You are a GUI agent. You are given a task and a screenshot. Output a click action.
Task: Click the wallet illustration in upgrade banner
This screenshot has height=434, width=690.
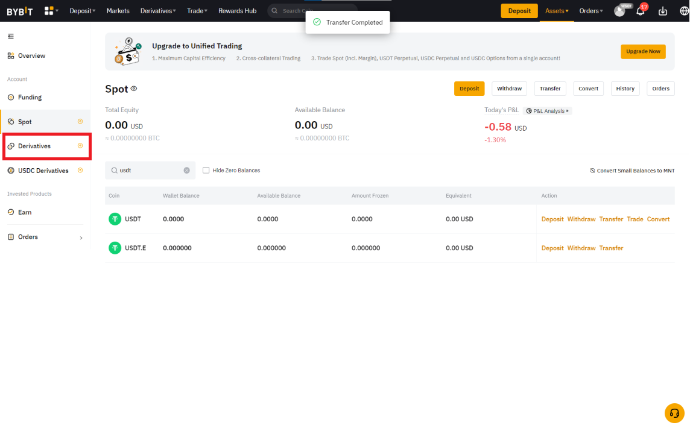tap(128, 51)
